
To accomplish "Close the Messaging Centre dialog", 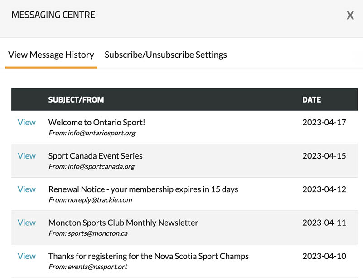I will click(350, 15).
